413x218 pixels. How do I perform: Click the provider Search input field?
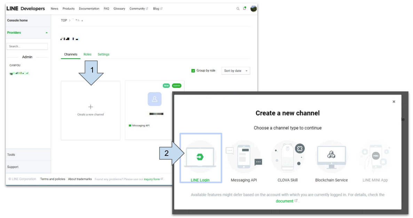(27, 46)
